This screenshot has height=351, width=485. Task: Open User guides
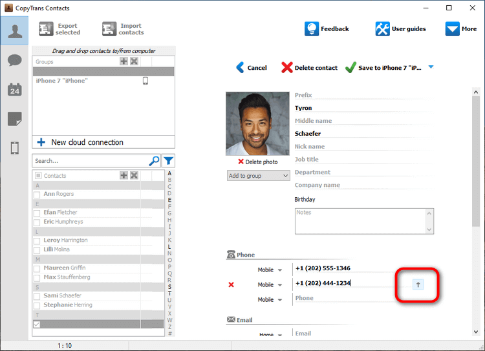[x=400, y=28]
